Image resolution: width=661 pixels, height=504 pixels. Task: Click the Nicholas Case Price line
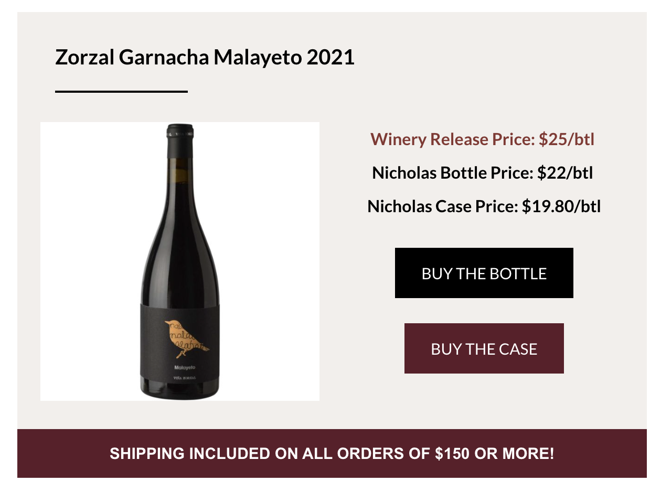point(484,206)
